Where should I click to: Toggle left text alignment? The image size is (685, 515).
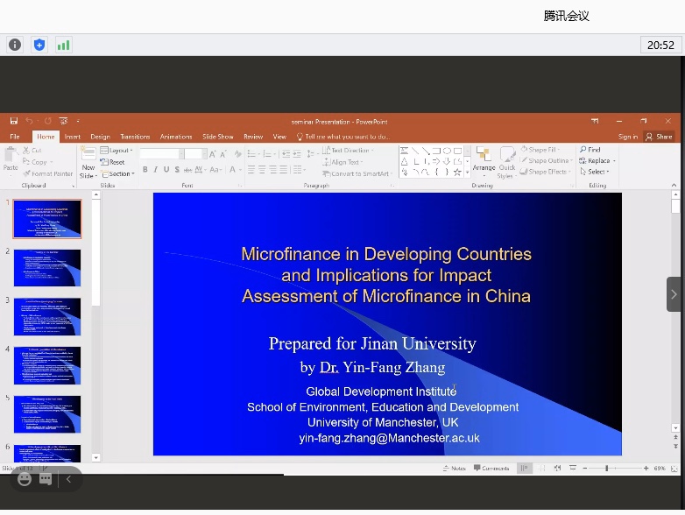(x=251, y=170)
